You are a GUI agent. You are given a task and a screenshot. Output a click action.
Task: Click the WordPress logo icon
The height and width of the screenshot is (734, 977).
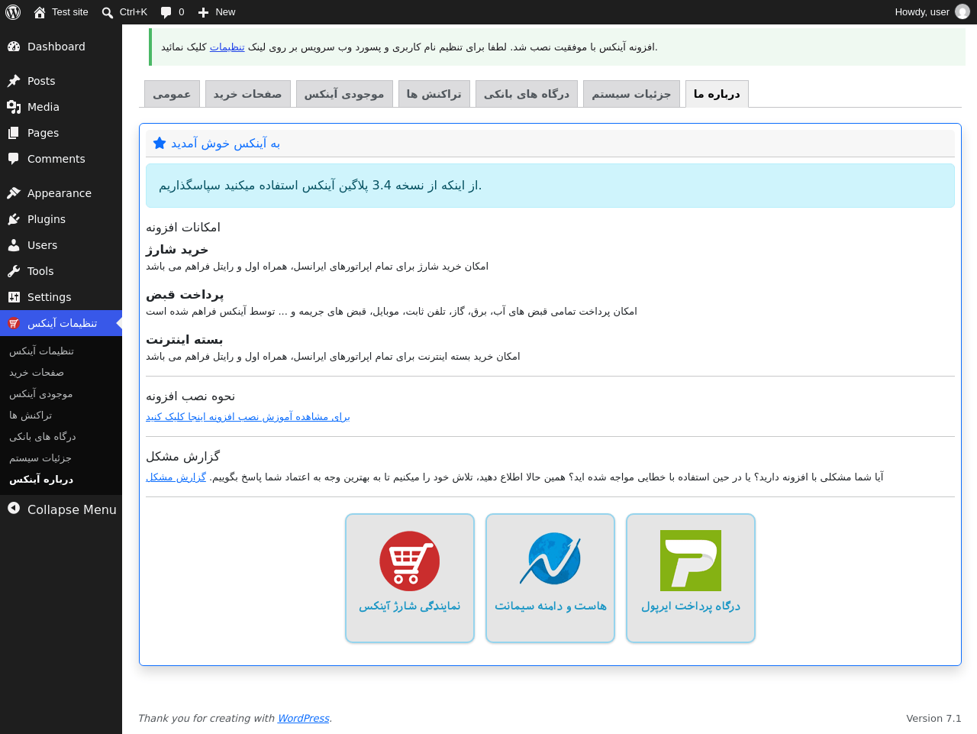13,12
